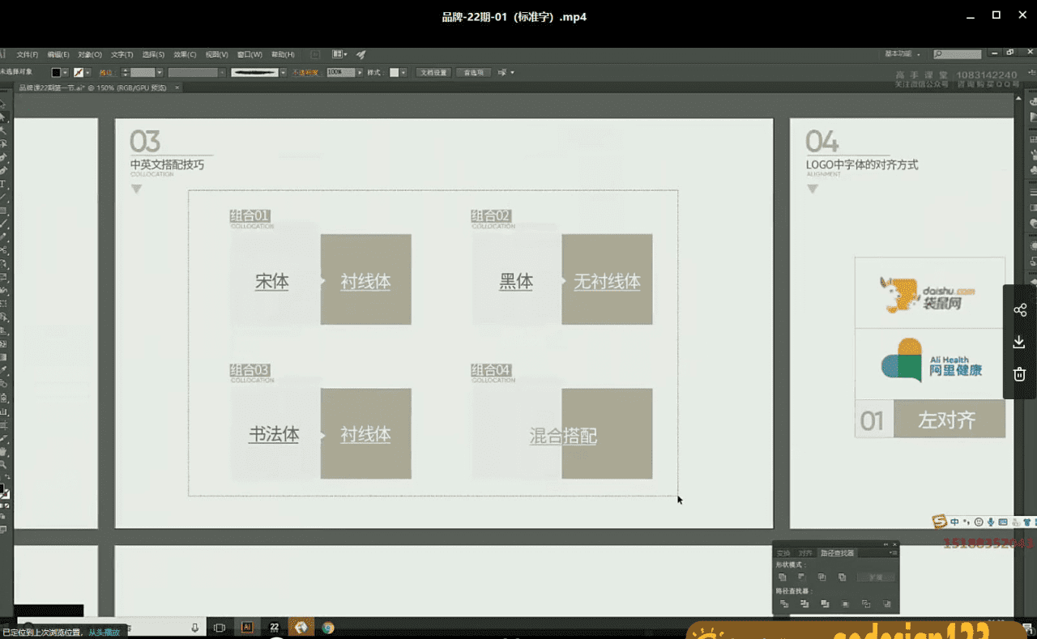Click 文档设置 button
1037x639 pixels.
(434, 72)
